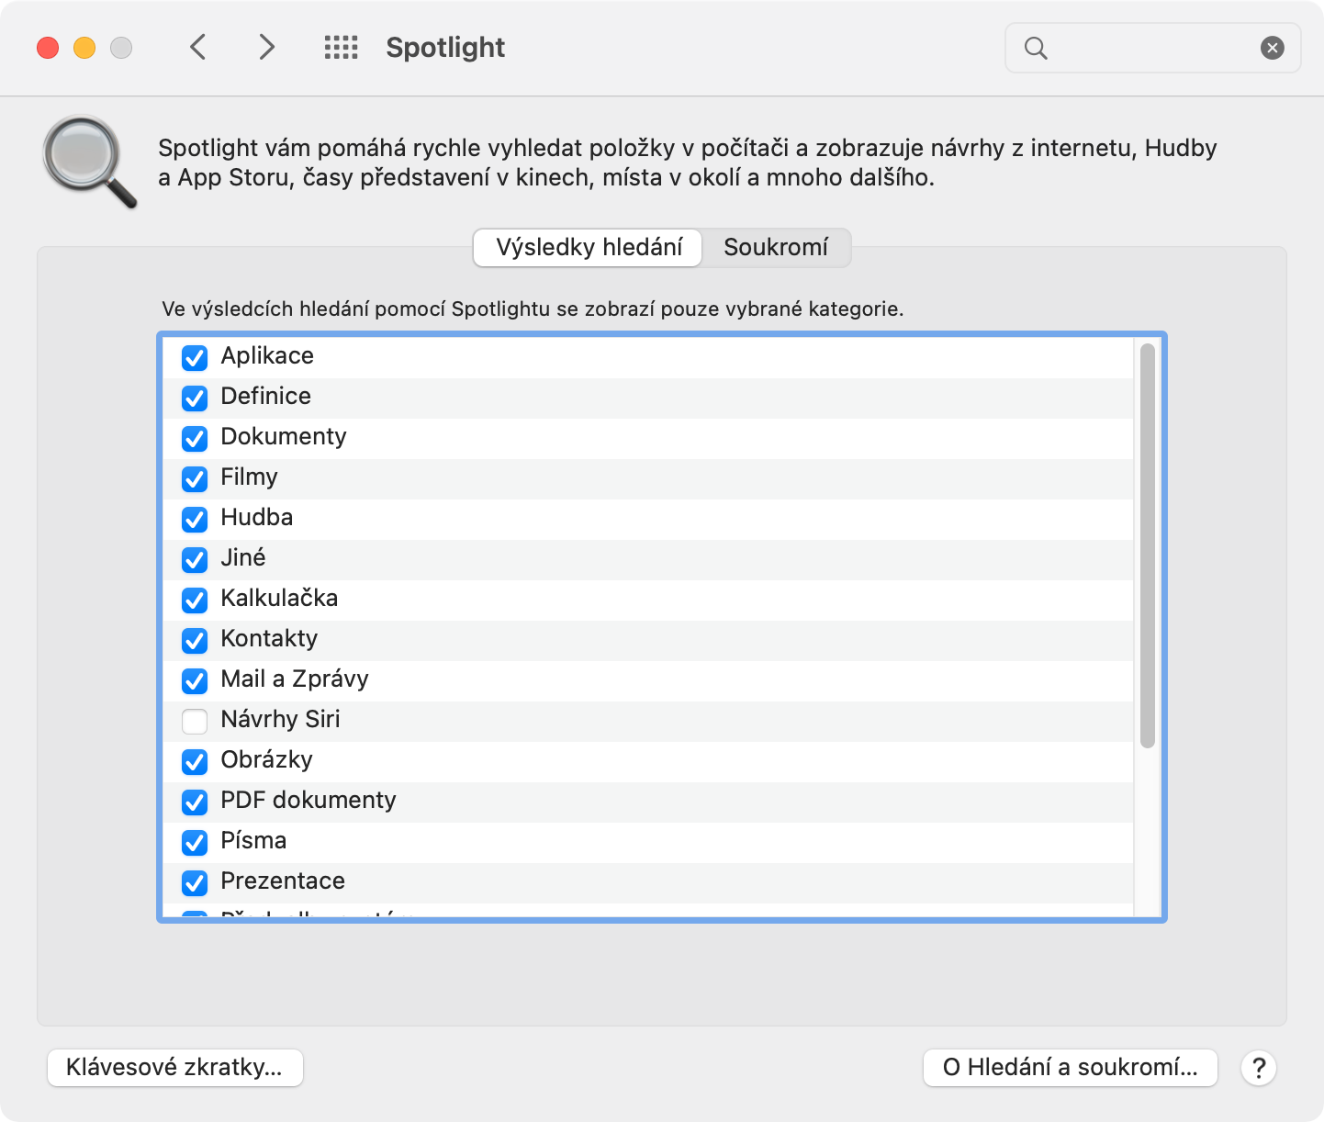The image size is (1324, 1122).
Task: Select the Aplikace row label
Action: (x=267, y=356)
